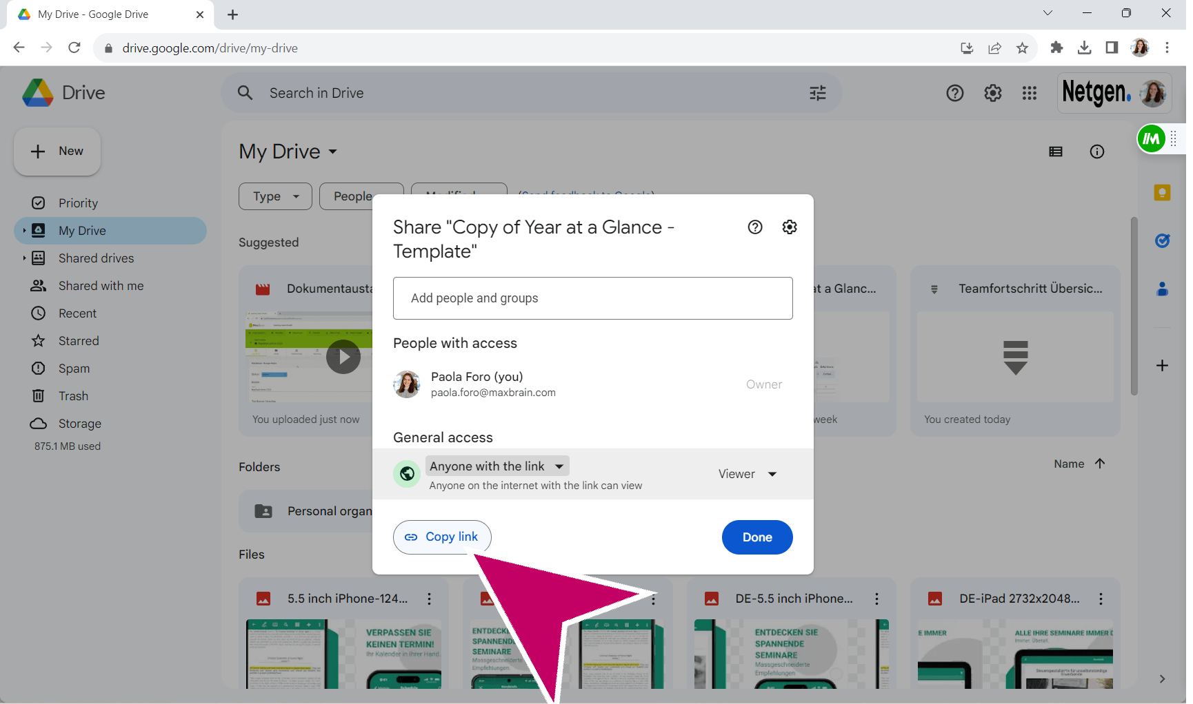Click Copy link button
Screen dimensions: 1193x704
[x=442, y=537]
